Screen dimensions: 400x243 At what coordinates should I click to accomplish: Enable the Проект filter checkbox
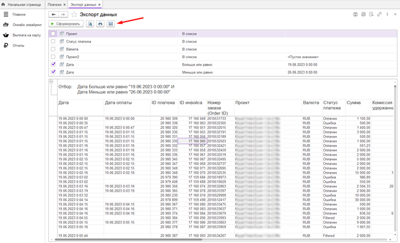coord(53,33)
